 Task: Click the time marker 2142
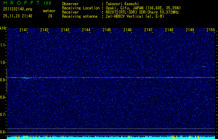pyautogui.click(x=44, y=30)
